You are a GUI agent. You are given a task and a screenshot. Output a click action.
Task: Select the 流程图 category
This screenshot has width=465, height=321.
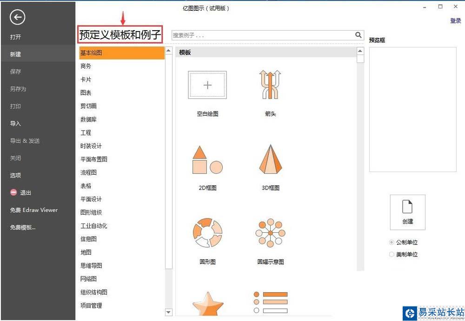88,172
